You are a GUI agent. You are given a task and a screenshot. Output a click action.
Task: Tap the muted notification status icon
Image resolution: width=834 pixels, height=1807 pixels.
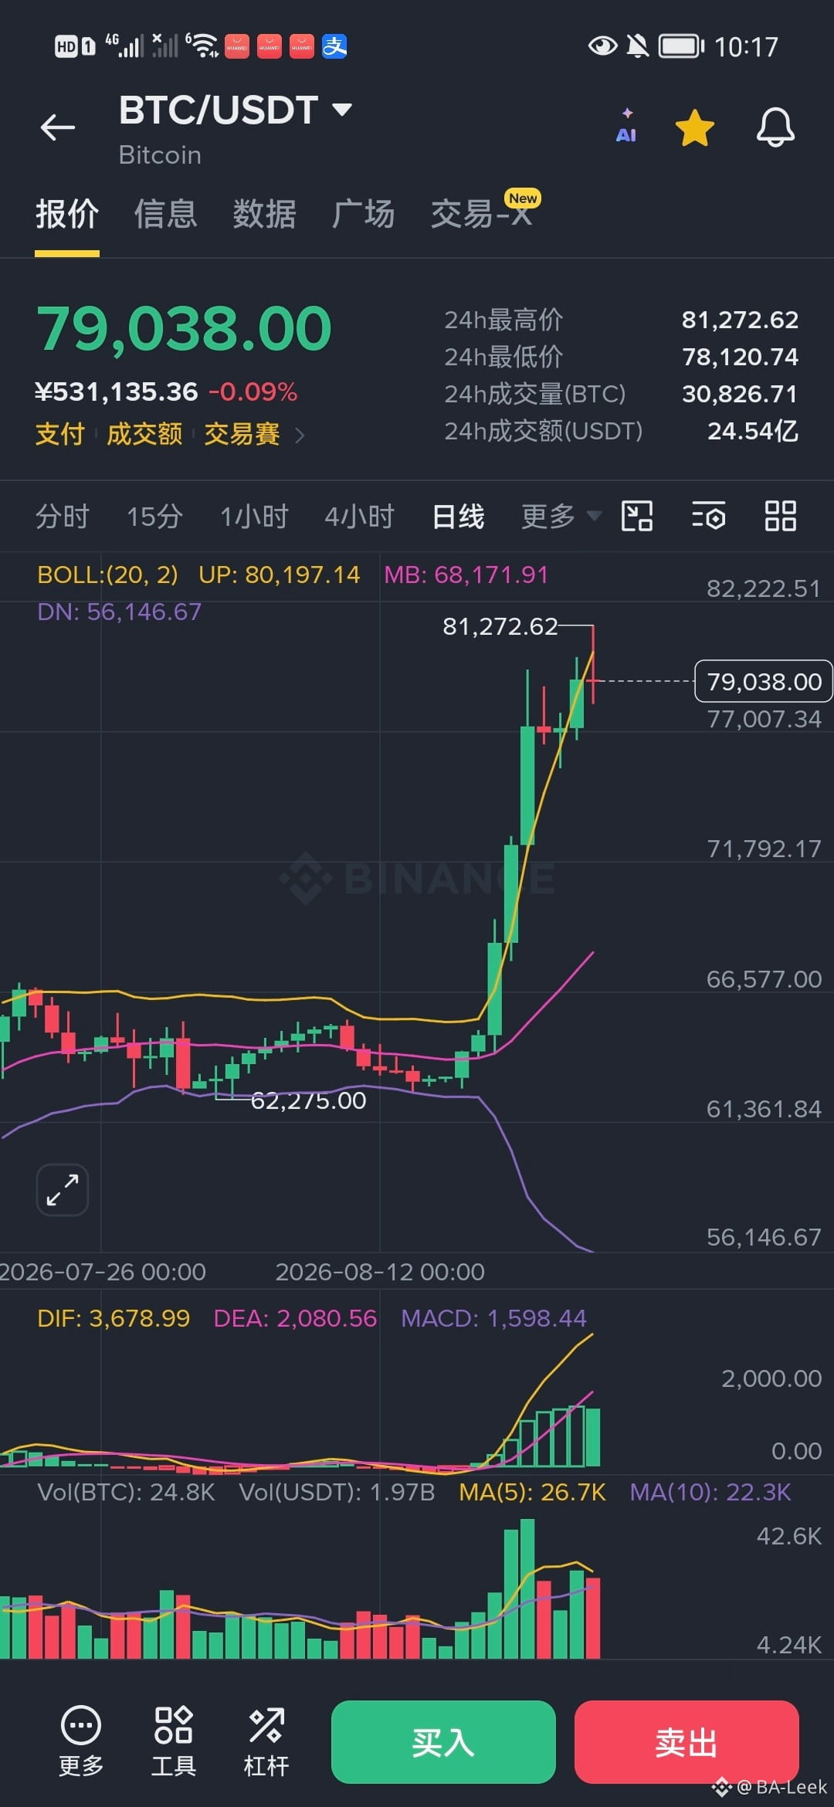637,46
